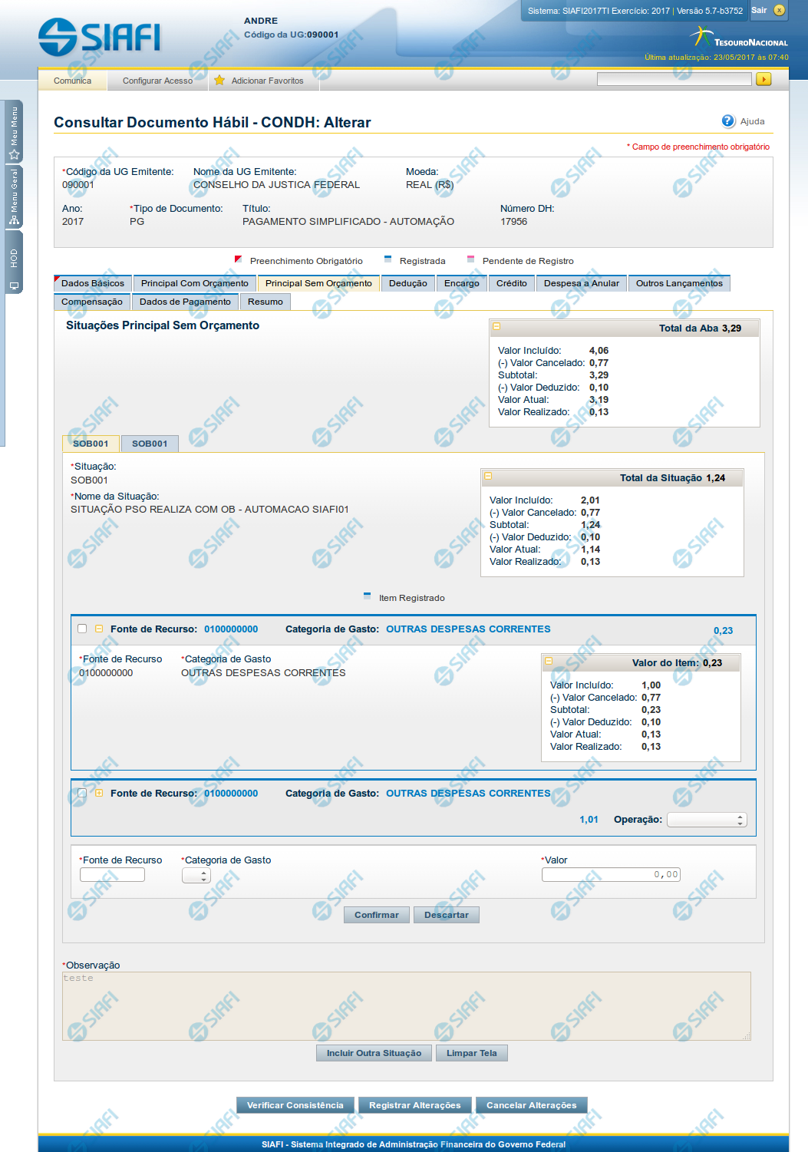Screen dimensions: 808x1152
Task: Click the Registrar Alterações button
Action: (414, 1105)
